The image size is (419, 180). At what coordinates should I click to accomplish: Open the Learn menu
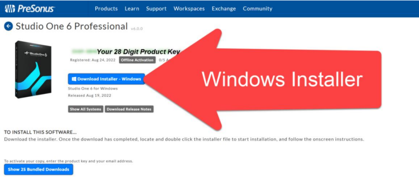pyautogui.click(x=132, y=9)
